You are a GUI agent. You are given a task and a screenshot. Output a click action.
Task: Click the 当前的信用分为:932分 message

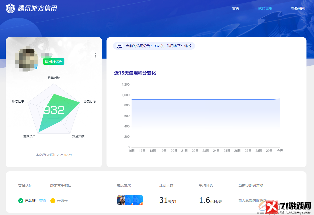point(158,46)
